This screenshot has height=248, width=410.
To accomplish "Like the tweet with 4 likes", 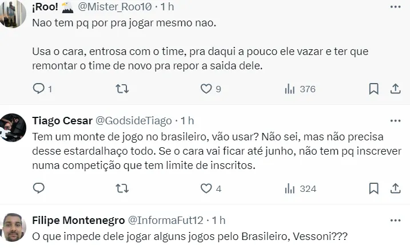I will pos(206,188).
